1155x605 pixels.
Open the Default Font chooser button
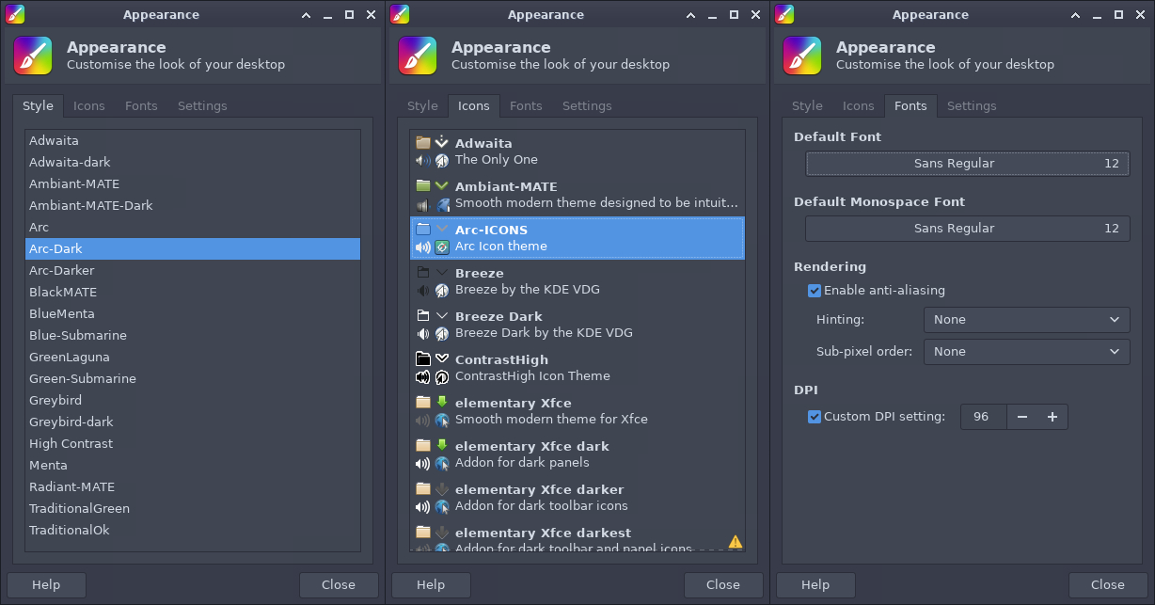[967, 164]
